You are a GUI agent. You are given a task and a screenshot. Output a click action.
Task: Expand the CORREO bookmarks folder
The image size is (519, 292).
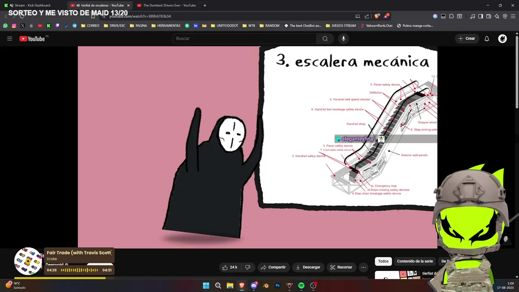(90, 26)
